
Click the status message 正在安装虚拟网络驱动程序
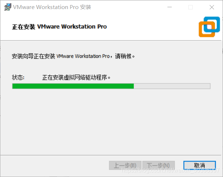(x=76, y=78)
